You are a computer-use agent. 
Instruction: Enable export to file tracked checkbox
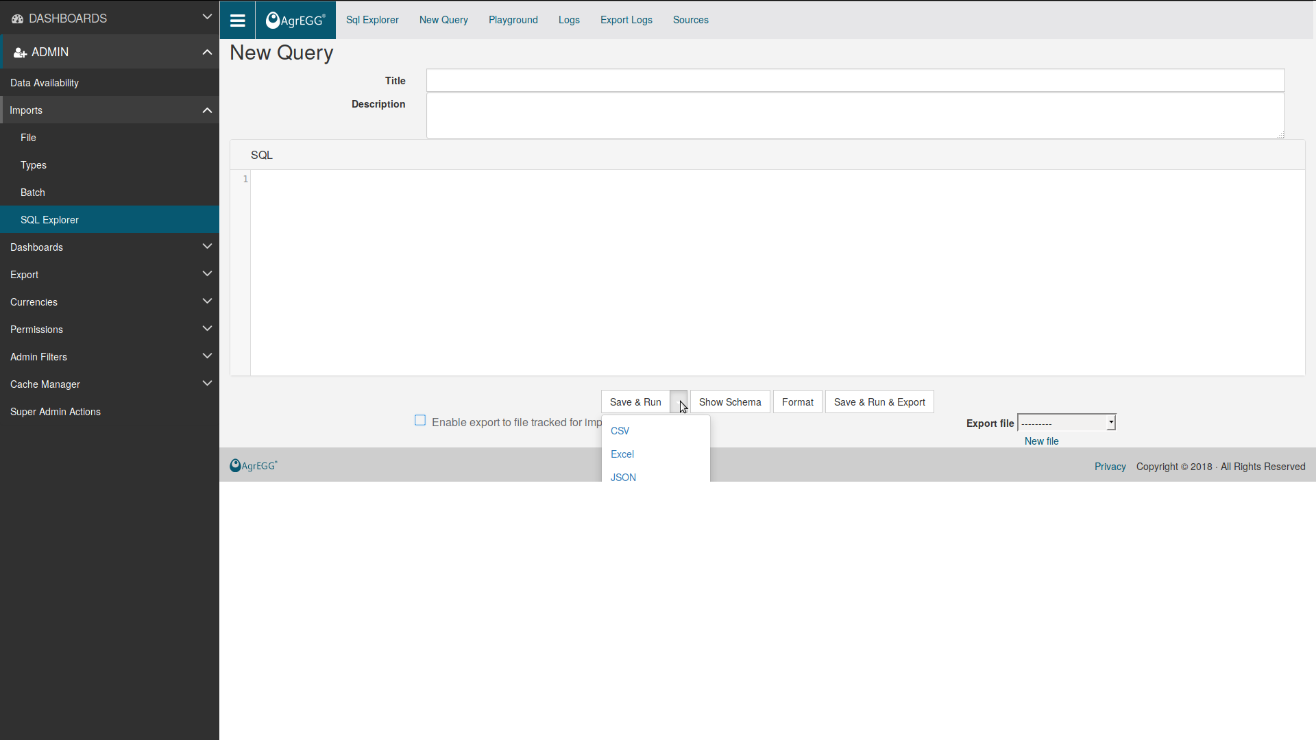(x=420, y=421)
